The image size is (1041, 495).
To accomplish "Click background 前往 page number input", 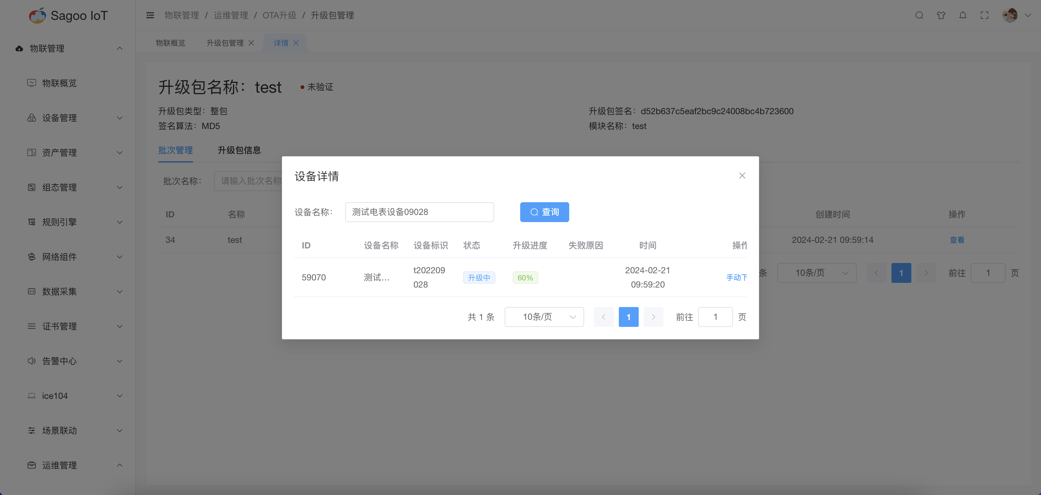I will [x=988, y=273].
